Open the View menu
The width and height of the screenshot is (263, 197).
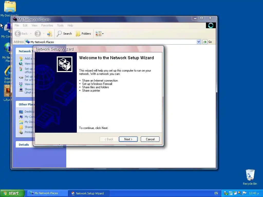(34, 25)
